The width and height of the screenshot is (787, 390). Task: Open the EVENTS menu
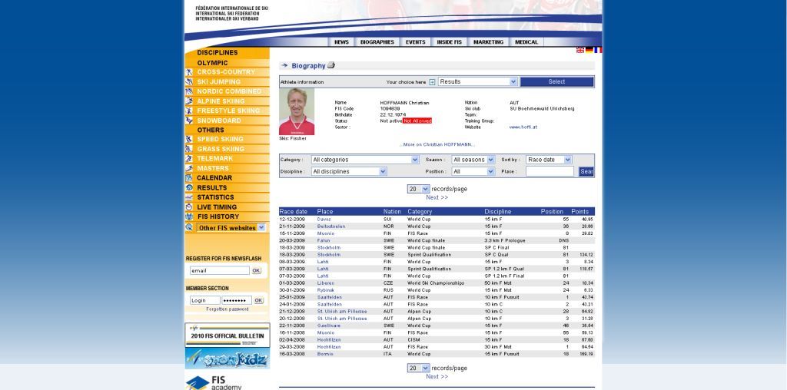coord(416,42)
